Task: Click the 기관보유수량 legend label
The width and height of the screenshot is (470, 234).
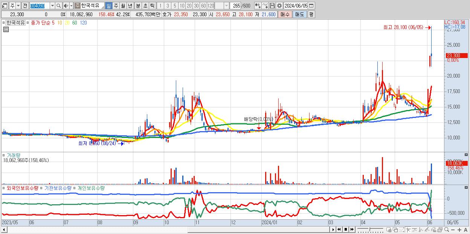Action: click(58, 188)
